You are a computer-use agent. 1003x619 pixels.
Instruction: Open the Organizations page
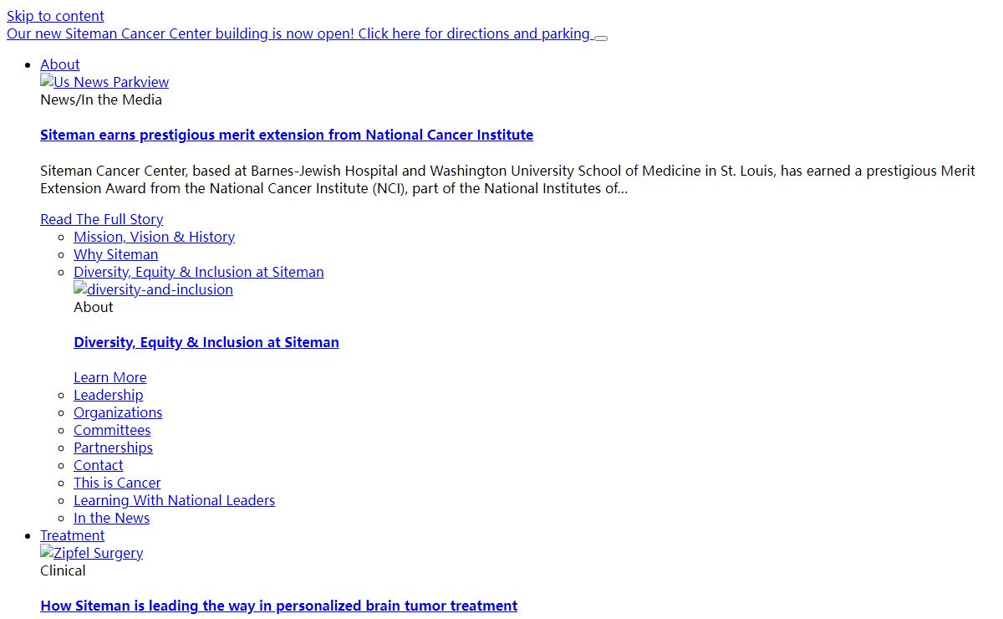(x=118, y=412)
